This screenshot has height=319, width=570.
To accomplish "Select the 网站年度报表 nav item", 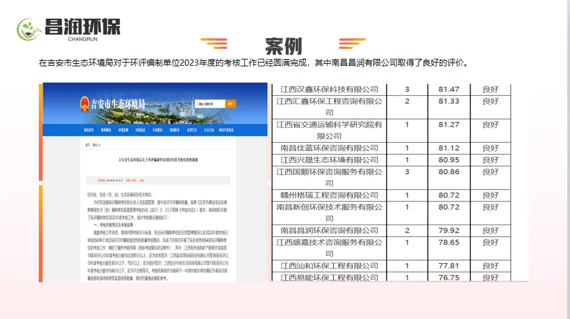I will [226, 130].
